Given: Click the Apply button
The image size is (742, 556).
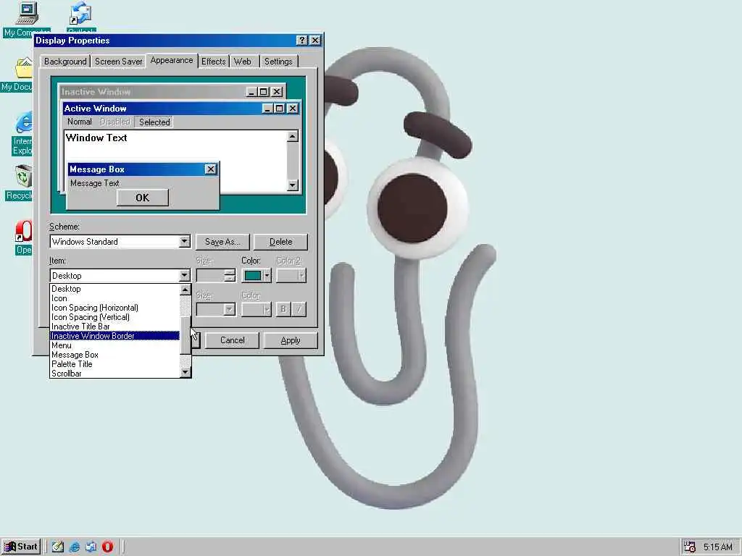Looking at the screenshot, I should [x=290, y=340].
